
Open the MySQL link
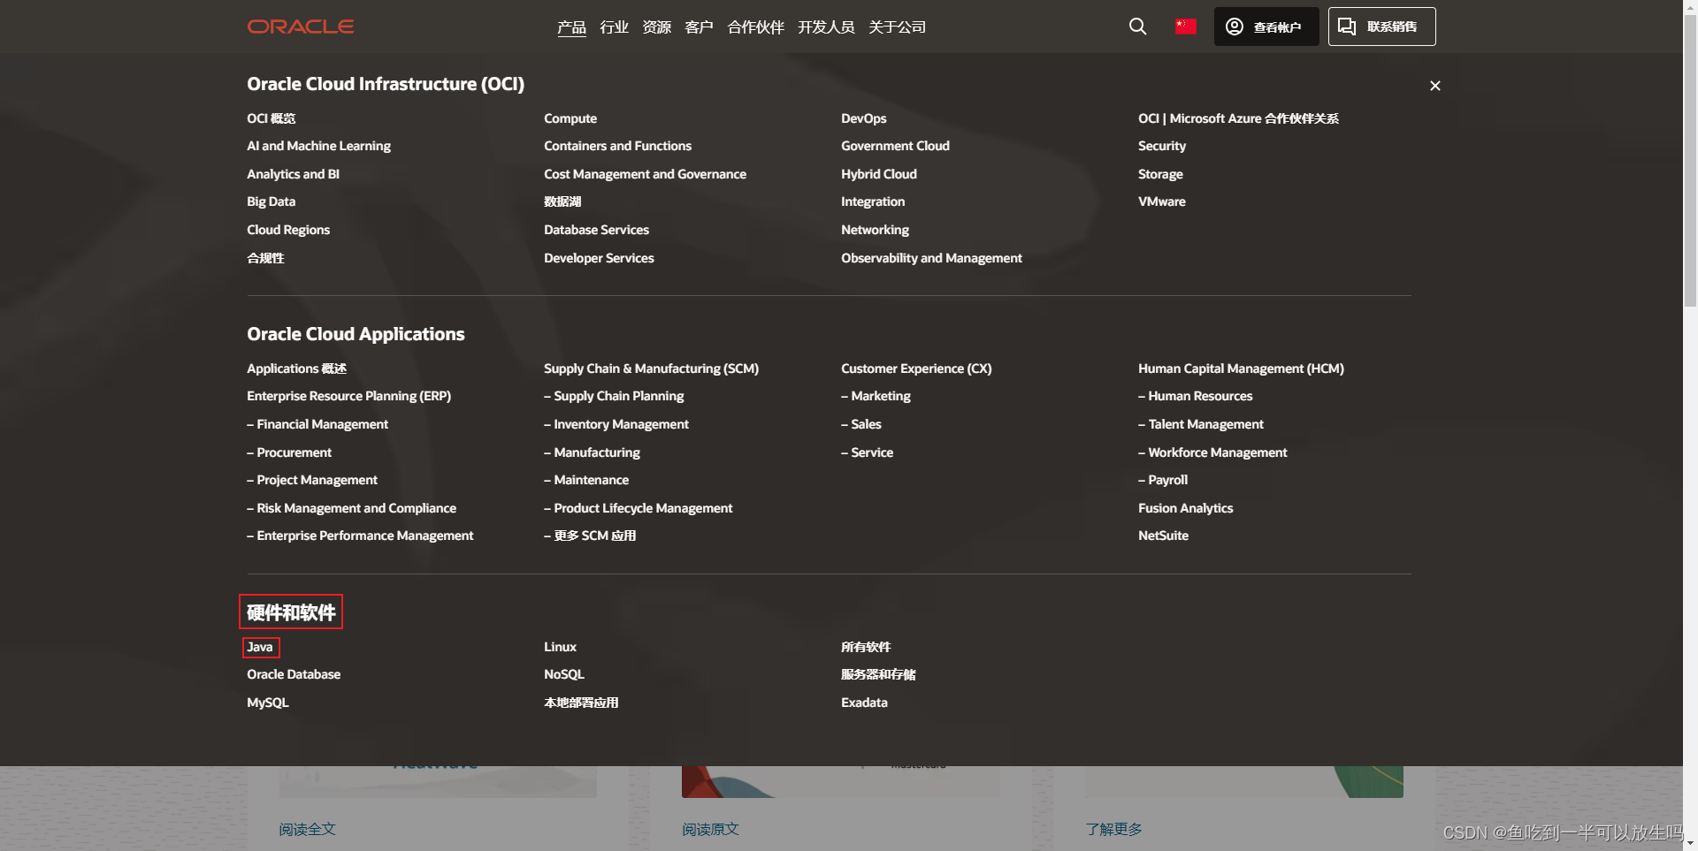(268, 703)
